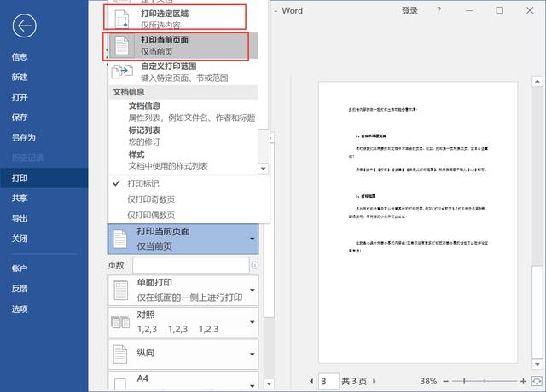This screenshot has height=392, width=546.
Task: Open 选项 in the sidebar
Action: (20, 308)
